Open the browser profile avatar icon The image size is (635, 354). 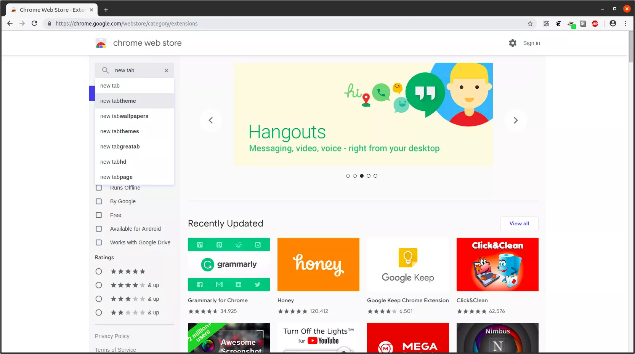[x=613, y=23]
